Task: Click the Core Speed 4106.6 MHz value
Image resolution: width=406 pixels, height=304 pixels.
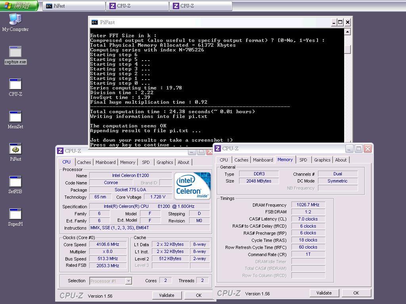Action: (108, 244)
